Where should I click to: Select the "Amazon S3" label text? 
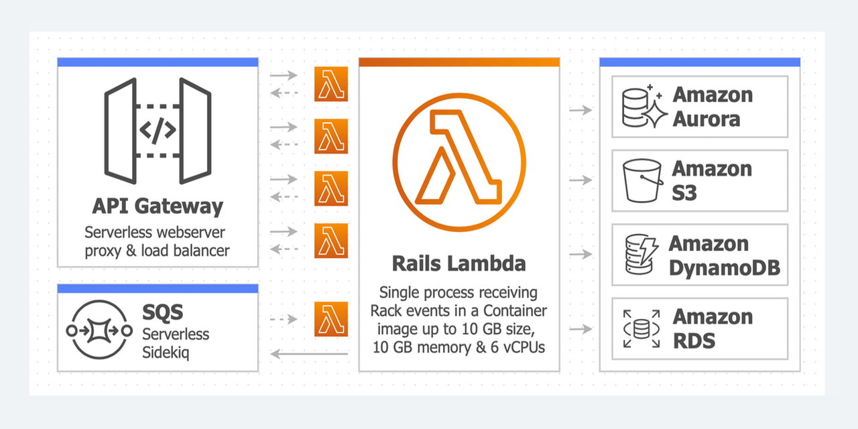click(712, 180)
